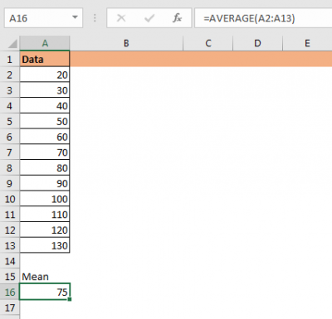Click the cell containing 30

coord(45,90)
